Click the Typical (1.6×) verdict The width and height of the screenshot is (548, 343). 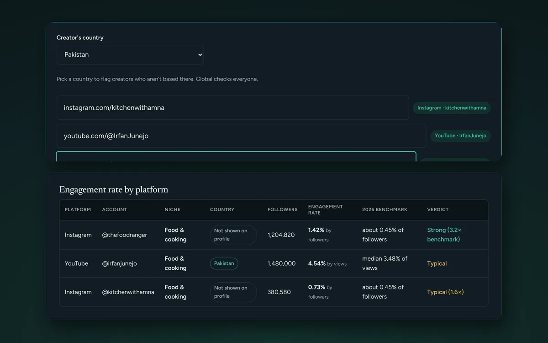click(x=445, y=292)
